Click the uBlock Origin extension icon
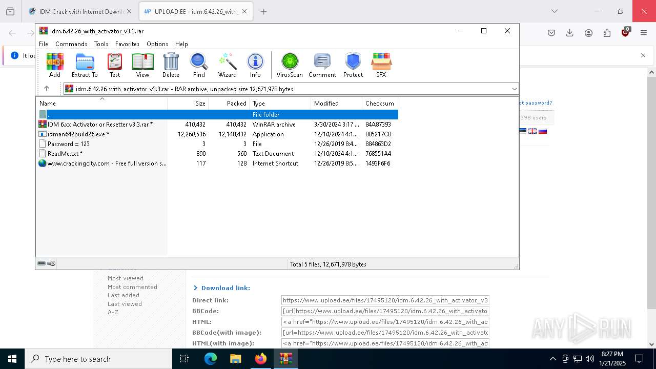The image size is (656, 369). click(x=625, y=32)
